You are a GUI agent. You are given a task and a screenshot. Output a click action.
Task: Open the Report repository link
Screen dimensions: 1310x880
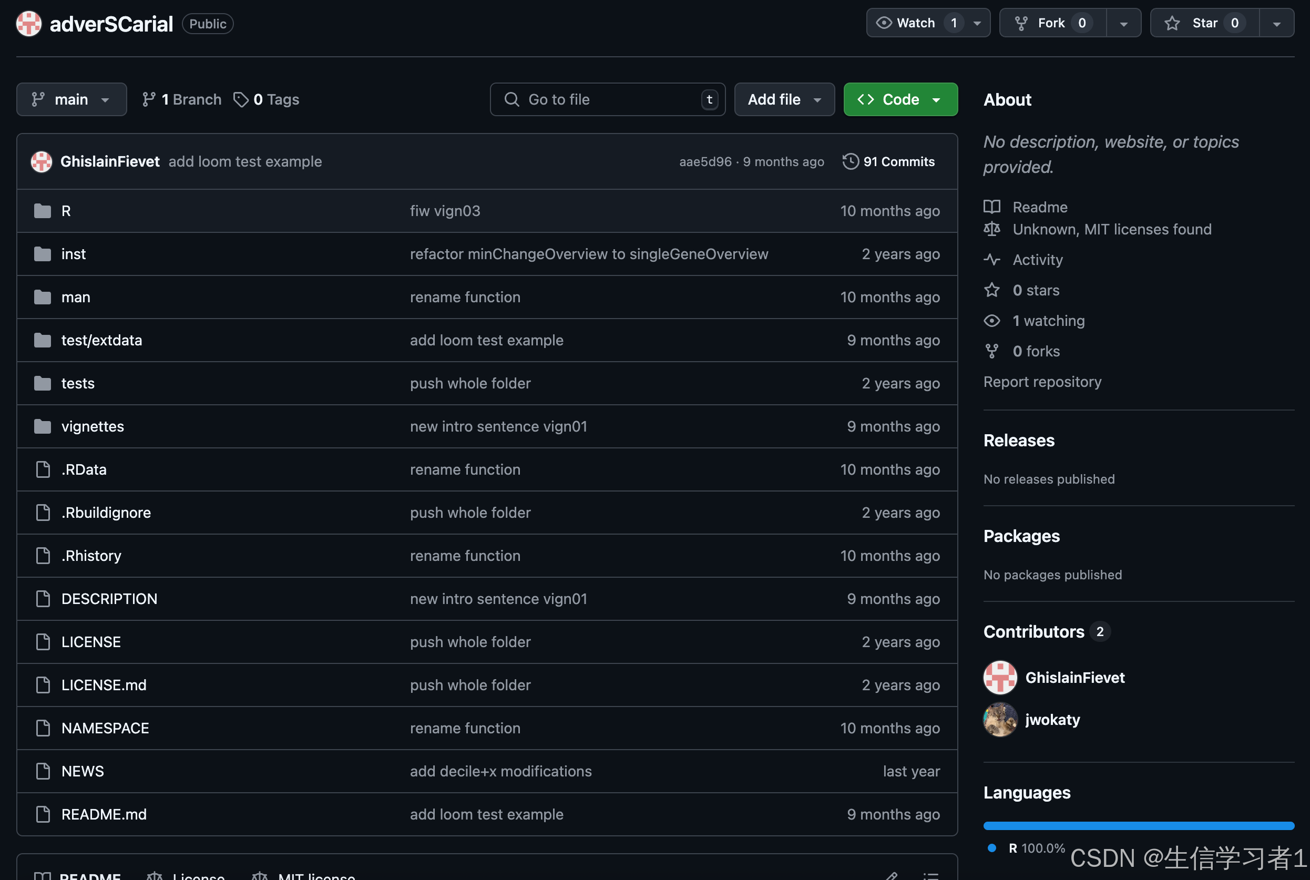pos(1042,382)
